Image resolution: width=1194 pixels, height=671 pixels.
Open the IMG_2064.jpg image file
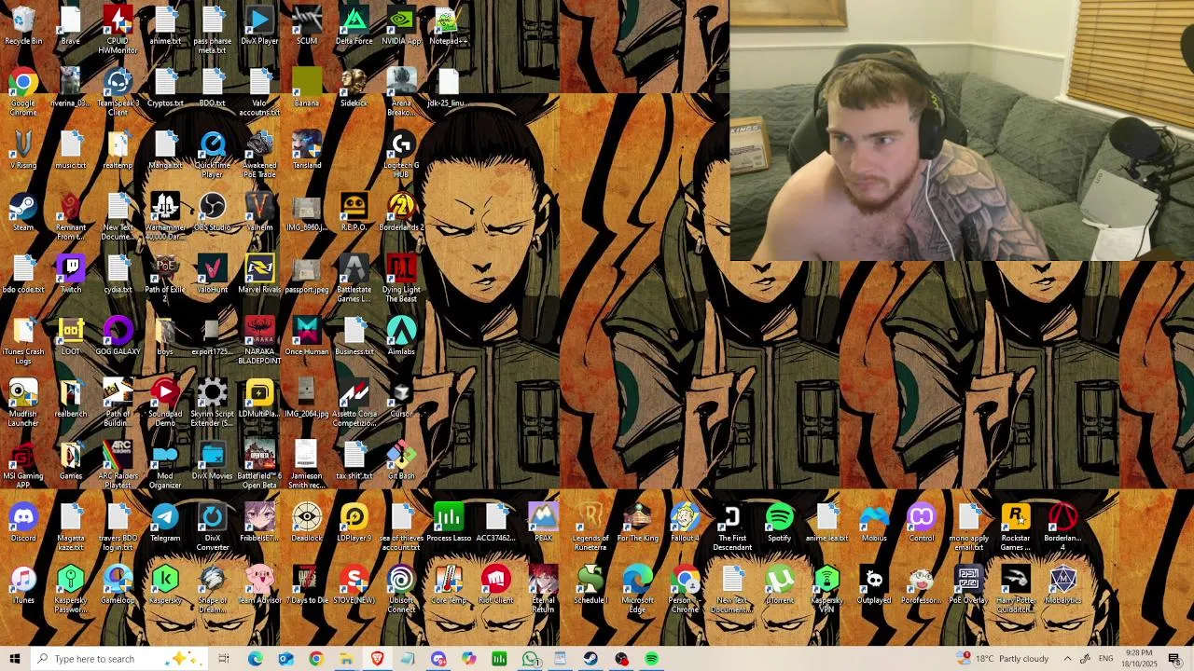pyautogui.click(x=307, y=399)
